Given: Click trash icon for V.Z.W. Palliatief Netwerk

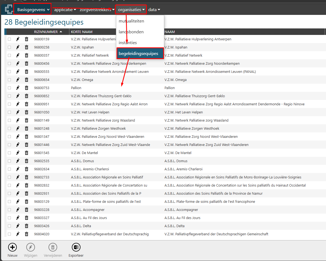Looking at the screenshot, I should tap(27, 56).
